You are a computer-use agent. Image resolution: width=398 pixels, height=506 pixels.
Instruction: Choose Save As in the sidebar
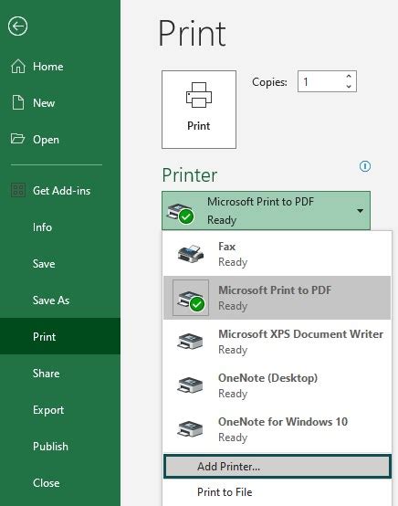coord(60,300)
